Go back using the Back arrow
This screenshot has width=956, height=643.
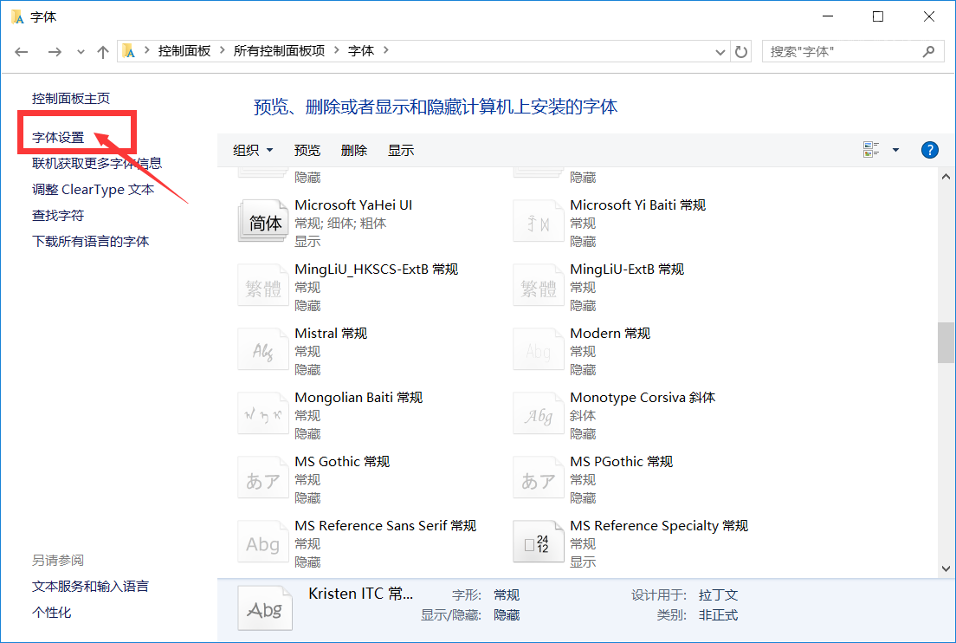tap(22, 52)
